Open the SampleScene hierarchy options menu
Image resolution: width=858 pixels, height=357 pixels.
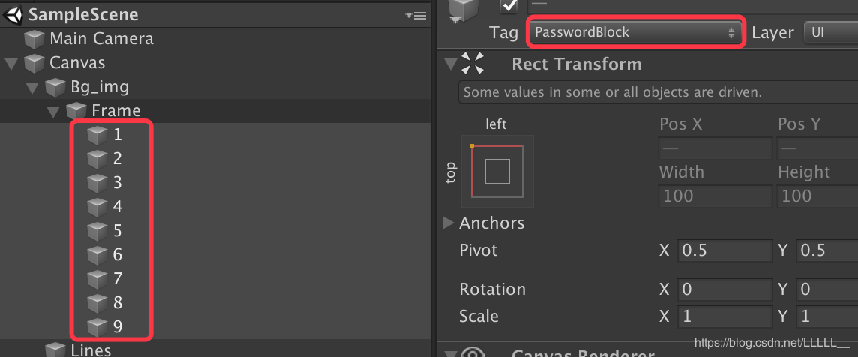(x=415, y=15)
